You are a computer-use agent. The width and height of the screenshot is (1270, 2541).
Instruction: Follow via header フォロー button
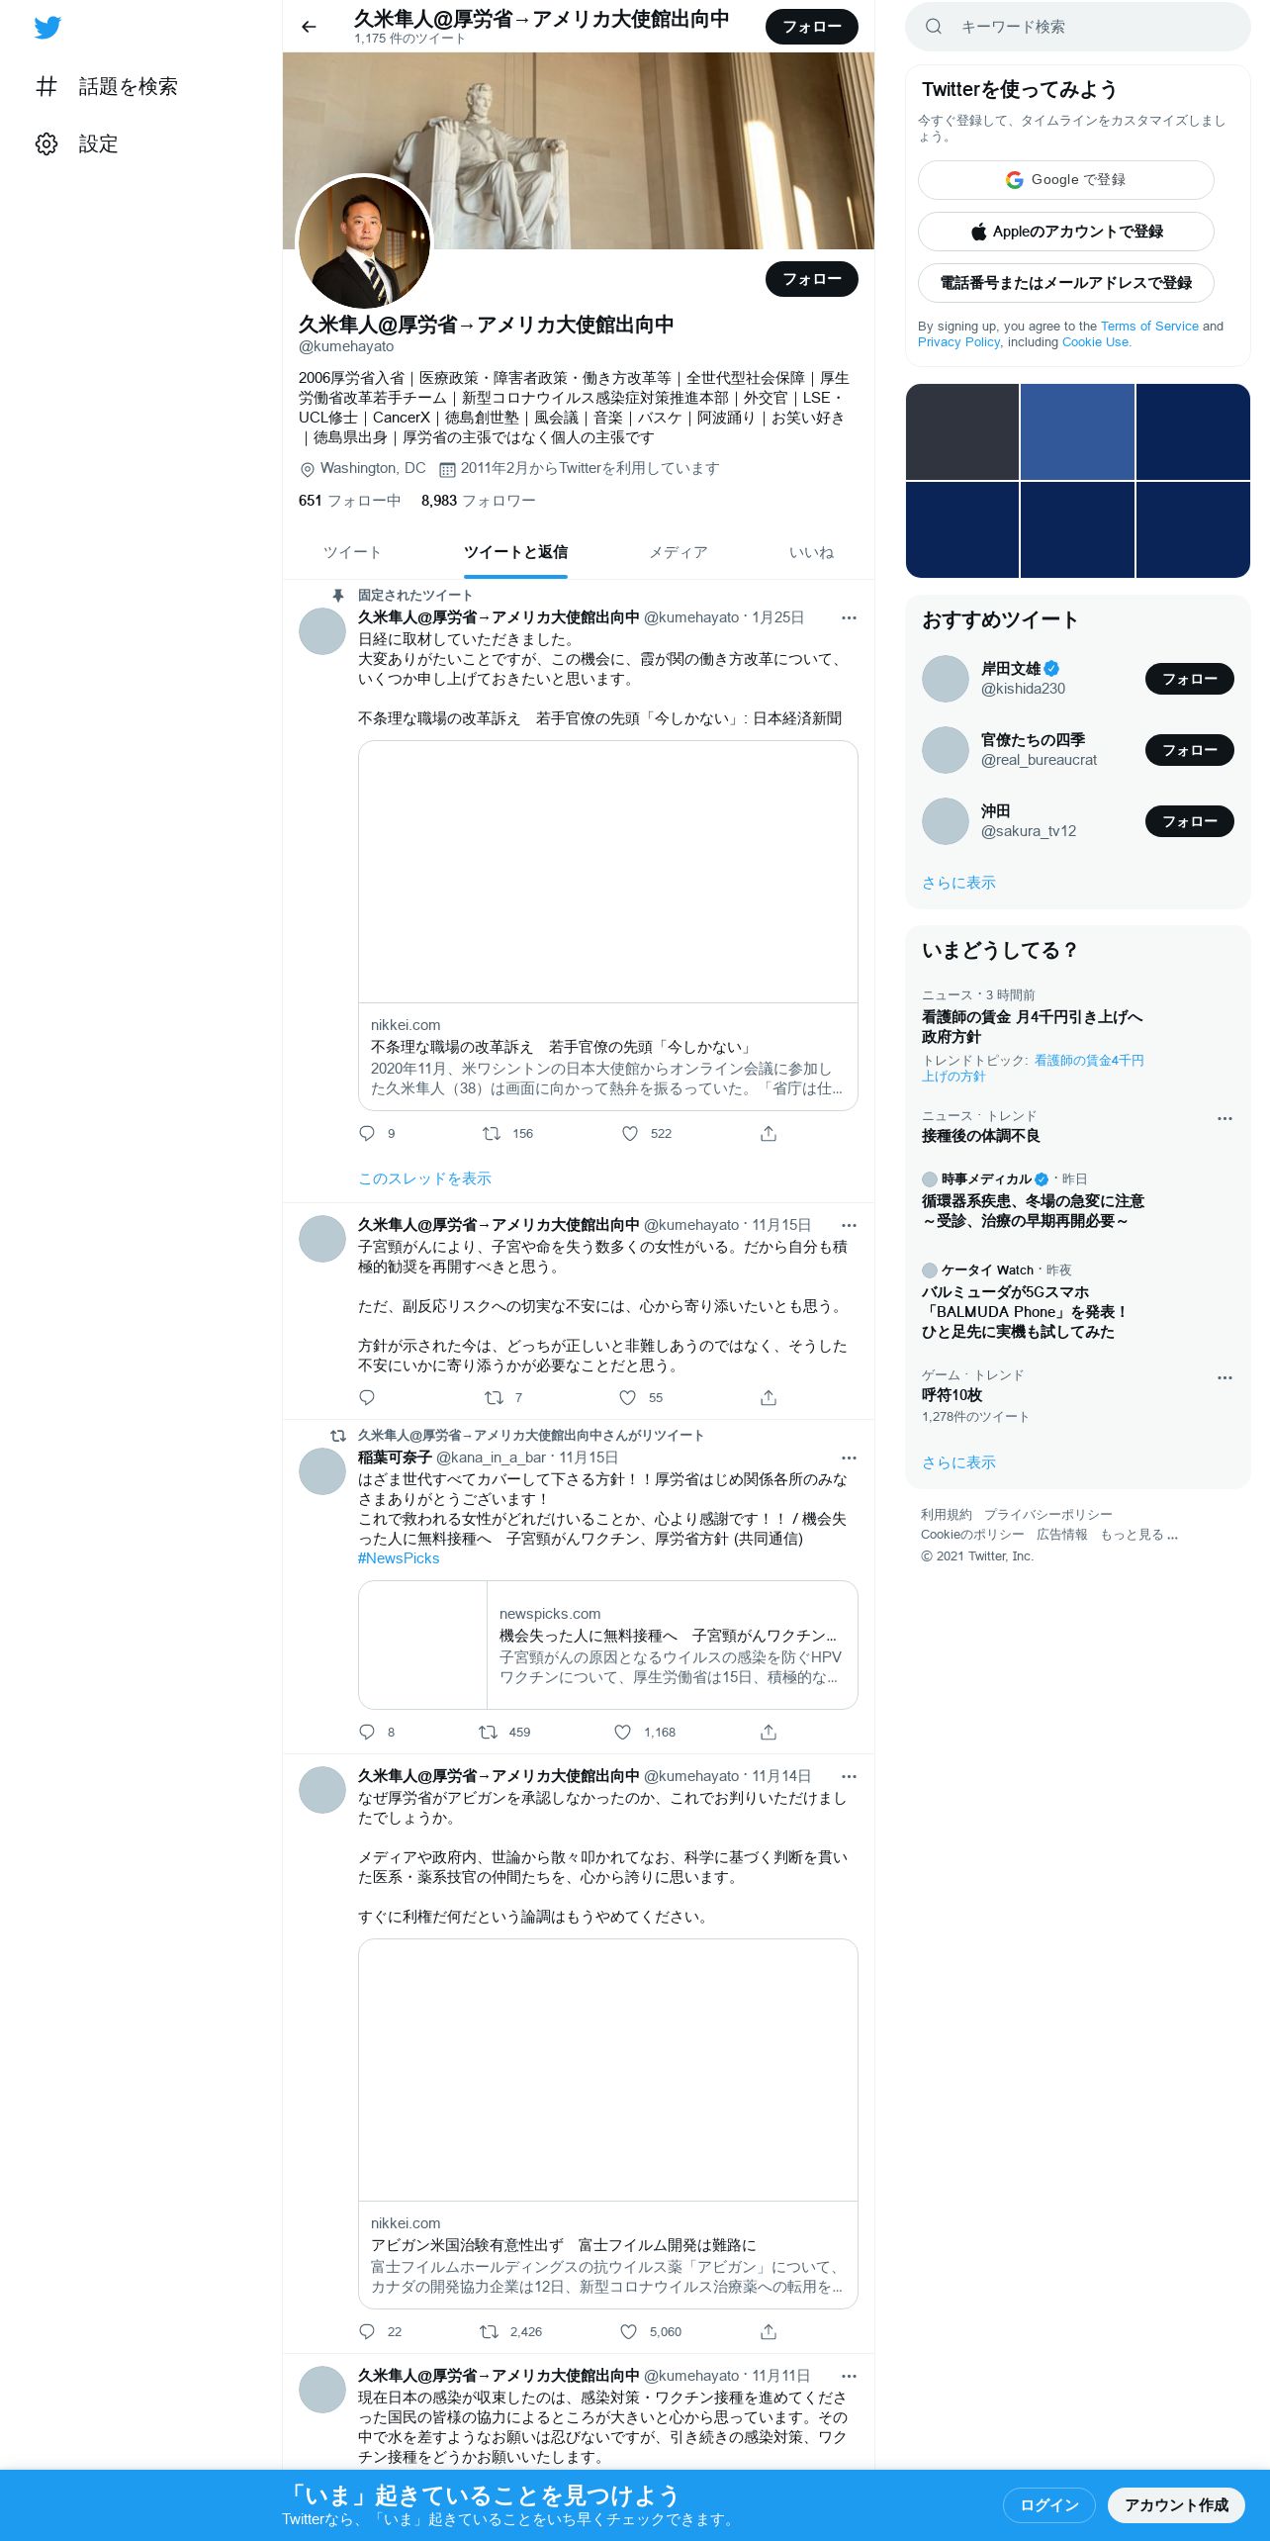click(812, 27)
